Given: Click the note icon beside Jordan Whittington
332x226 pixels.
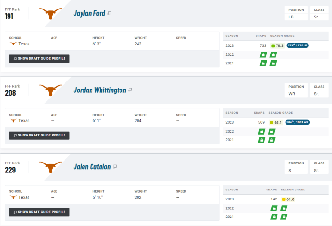Looking at the screenshot, I should click(x=130, y=90).
